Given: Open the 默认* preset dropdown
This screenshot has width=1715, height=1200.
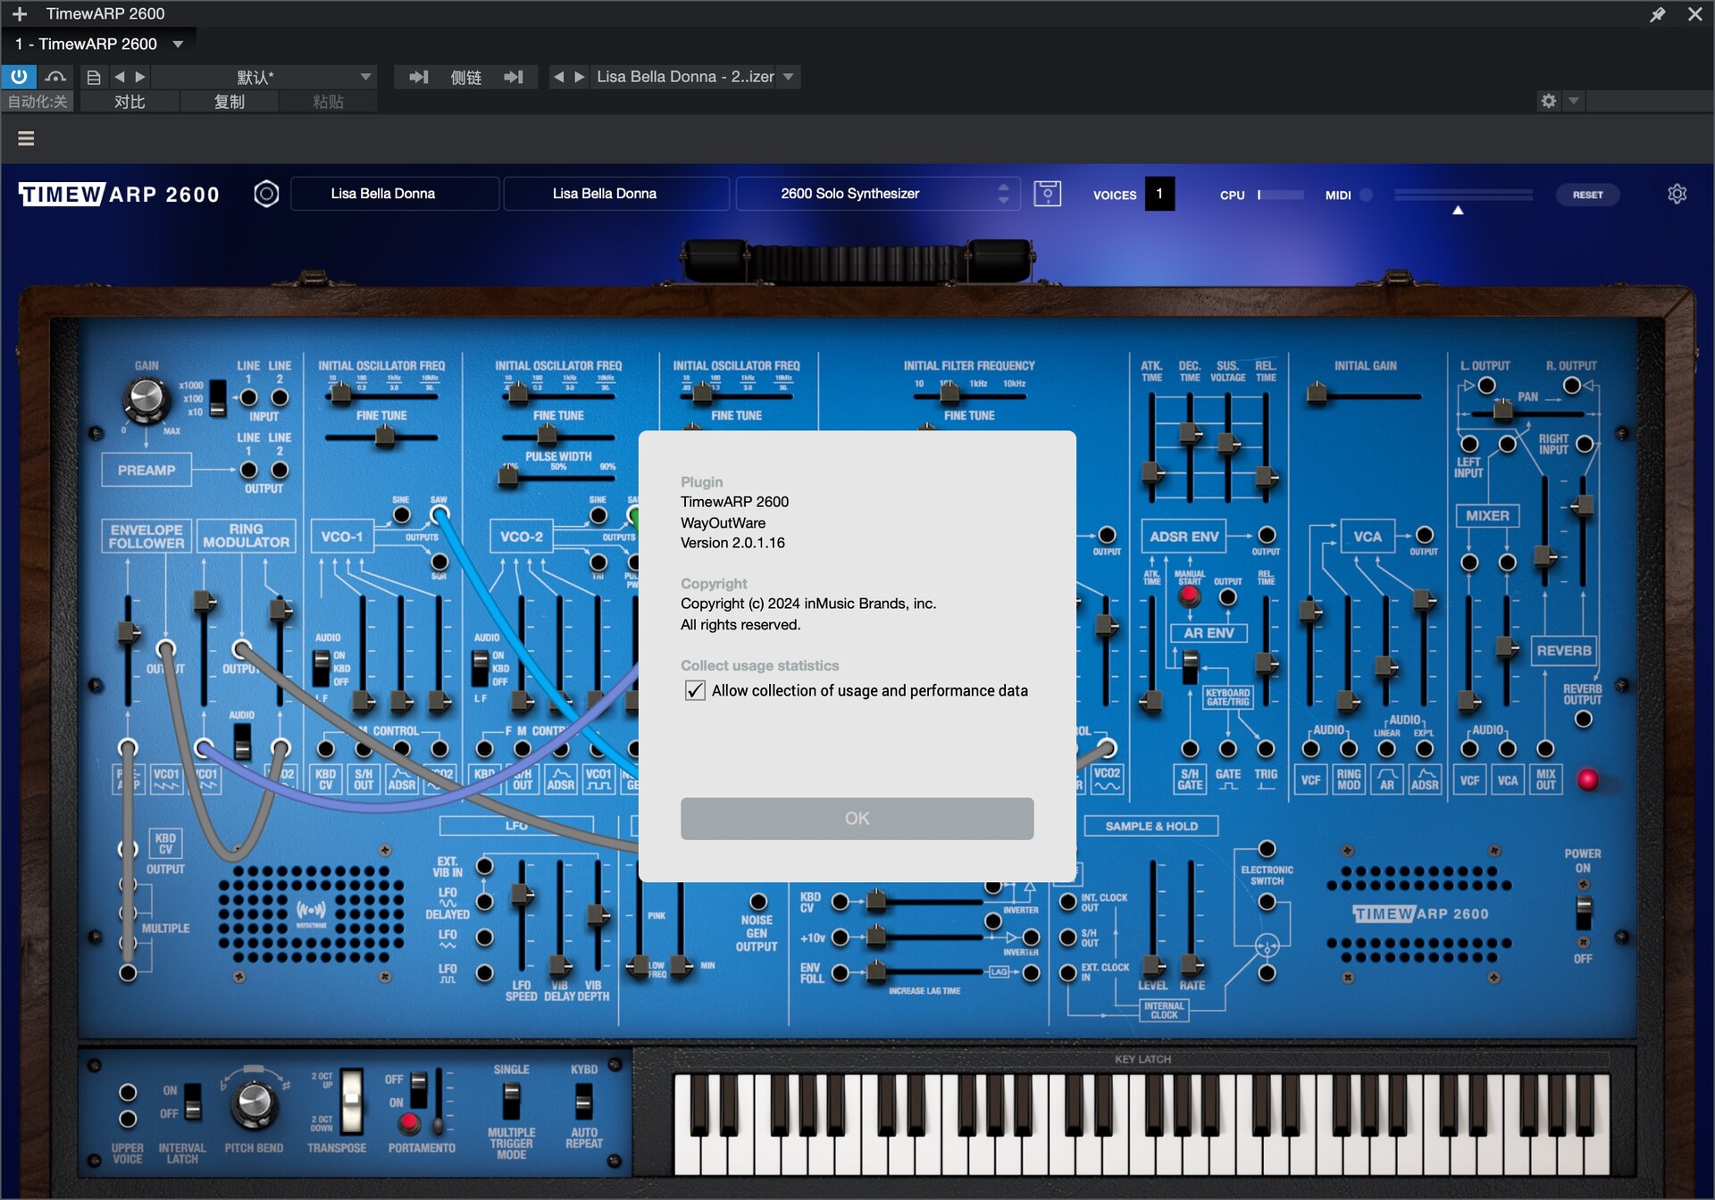Looking at the screenshot, I should click(365, 78).
